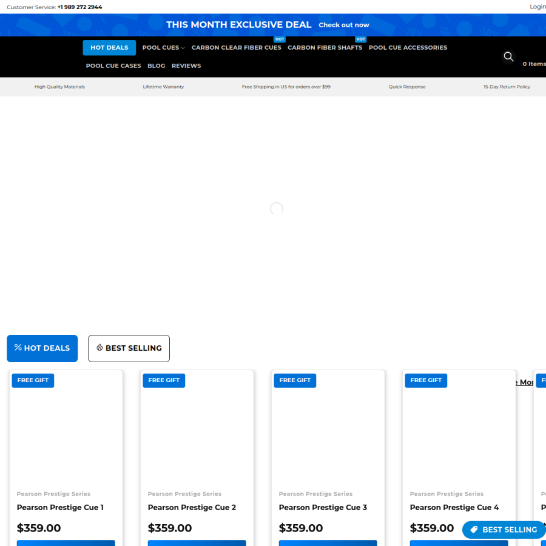This screenshot has height=546, width=546.
Task: Expand the Pool Cues dropdown chevron
Action: coord(183,48)
